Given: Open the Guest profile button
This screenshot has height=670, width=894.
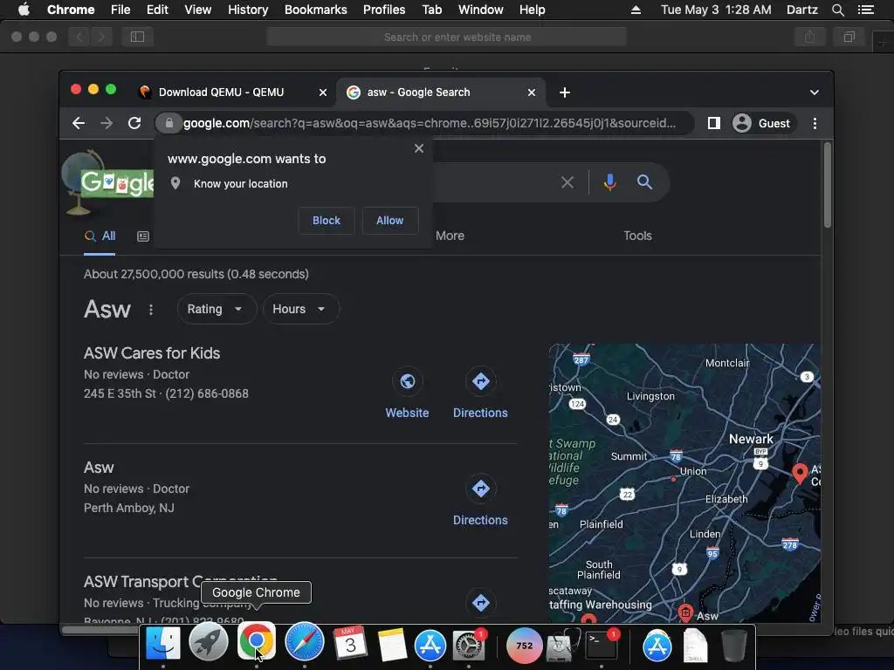Looking at the screenshot, I should point(763,123).
